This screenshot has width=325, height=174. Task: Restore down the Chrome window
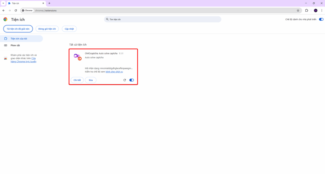pyautogui.click(x=314, y=3)
